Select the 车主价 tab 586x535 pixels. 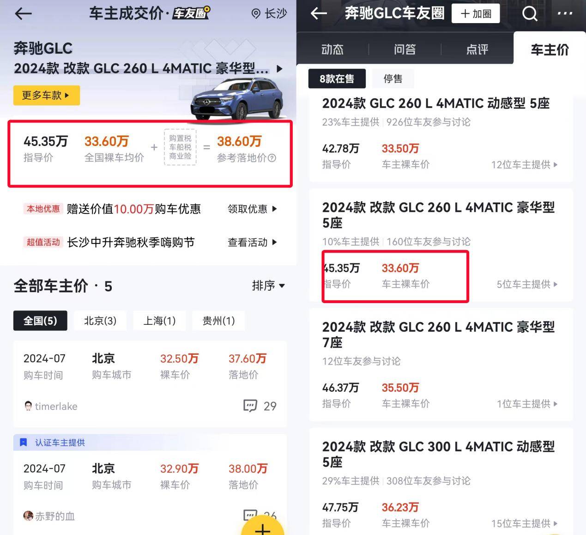click(x=550, y=49)
